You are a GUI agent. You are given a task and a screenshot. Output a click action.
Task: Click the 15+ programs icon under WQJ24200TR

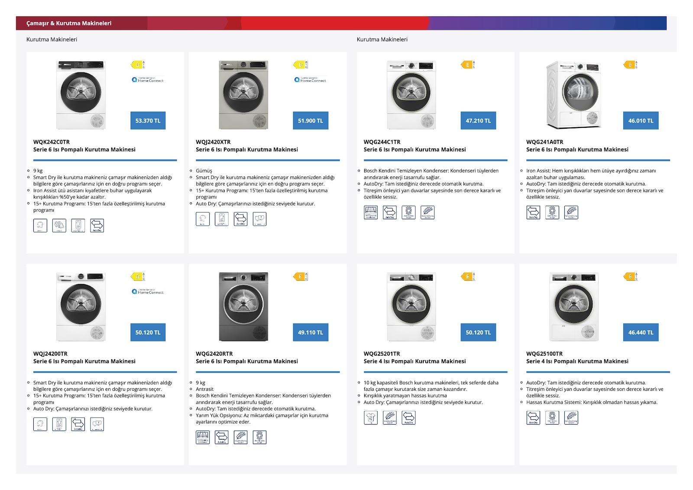[x=59, y=424]
